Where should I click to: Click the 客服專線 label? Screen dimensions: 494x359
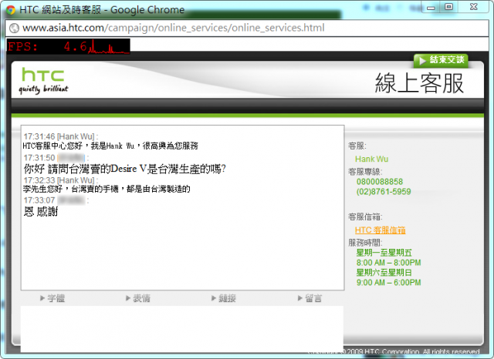pyautogui.click(x=365, y=172)
